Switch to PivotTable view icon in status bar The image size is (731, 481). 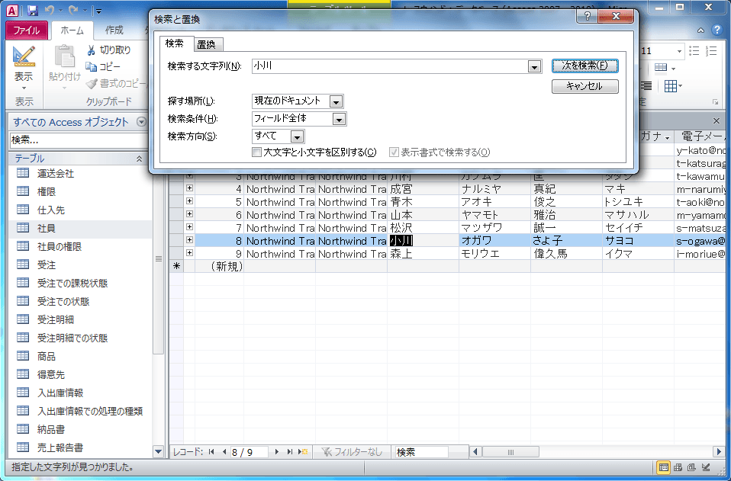(x=678, y=467)
